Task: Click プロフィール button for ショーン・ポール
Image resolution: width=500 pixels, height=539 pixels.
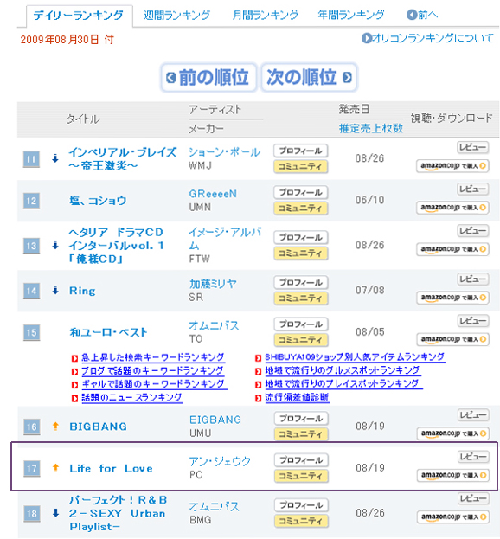Action: (x=301, y=151)
